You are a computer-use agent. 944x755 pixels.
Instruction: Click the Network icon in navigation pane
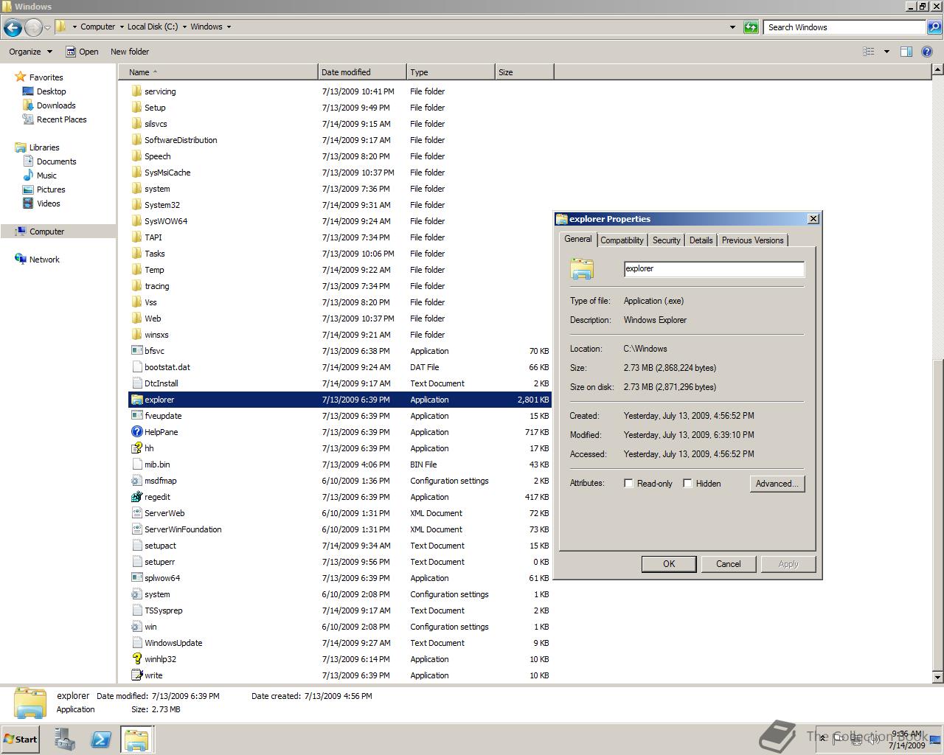coord(21,260)
